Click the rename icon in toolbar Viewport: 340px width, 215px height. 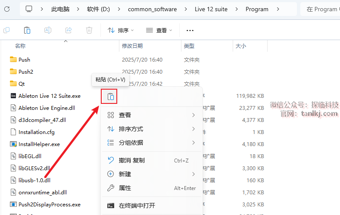tap(48, 30)
